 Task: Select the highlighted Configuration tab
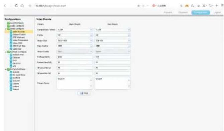click(x=201, y=12)
